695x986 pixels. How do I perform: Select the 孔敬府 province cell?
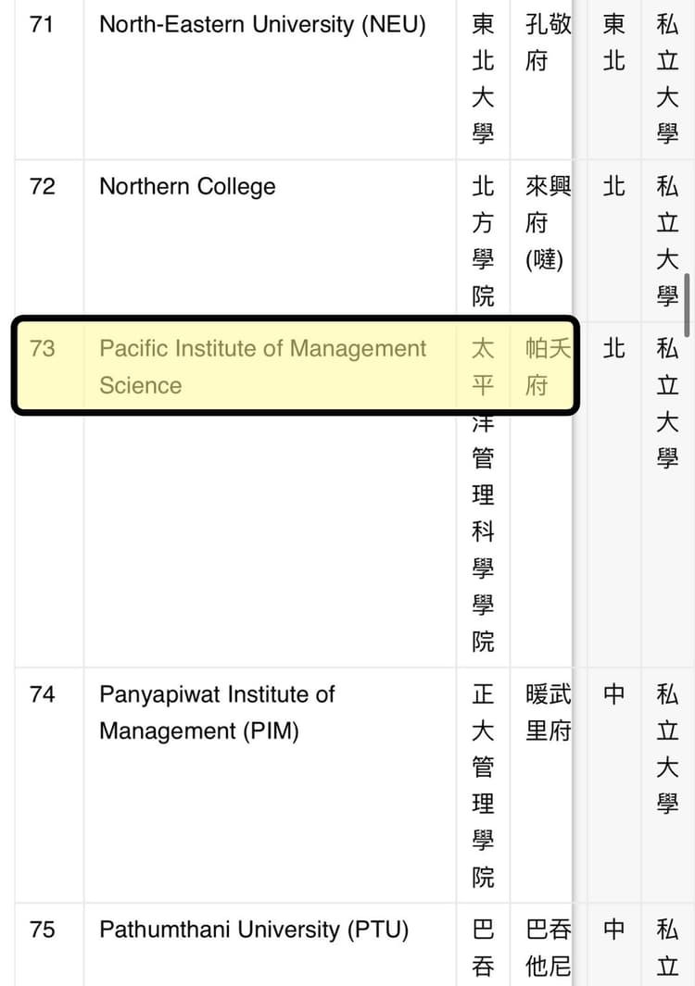click(548, 43)
